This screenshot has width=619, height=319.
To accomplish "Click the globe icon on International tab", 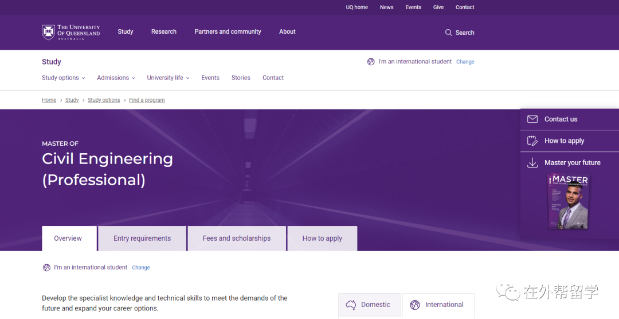I will point(415,305).
